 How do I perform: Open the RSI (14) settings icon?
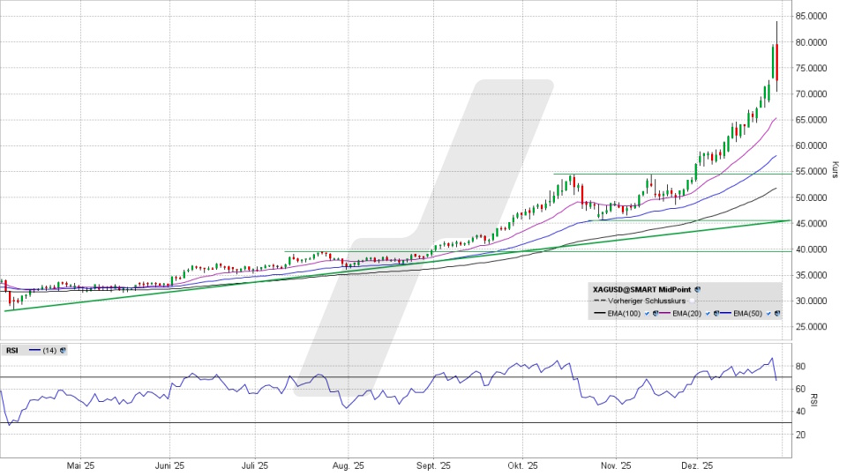[63, 350]
